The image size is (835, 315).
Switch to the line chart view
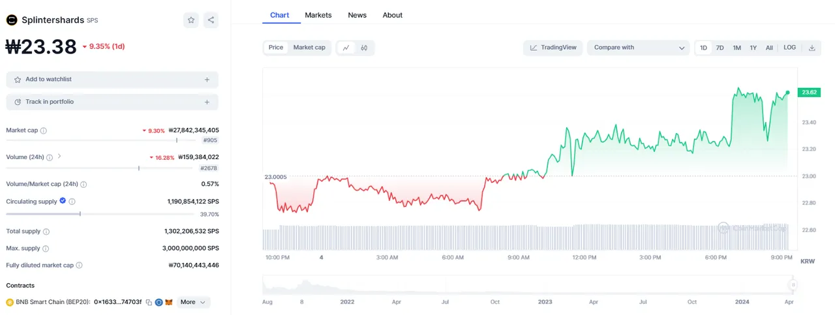point(346,48)
